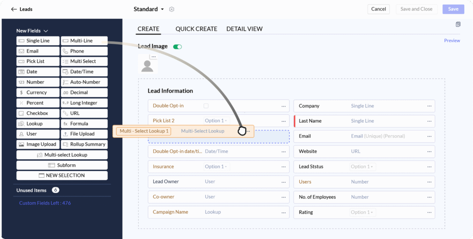
Task: Open Campaign Name field options ellipsis
Action: (284, 212)
